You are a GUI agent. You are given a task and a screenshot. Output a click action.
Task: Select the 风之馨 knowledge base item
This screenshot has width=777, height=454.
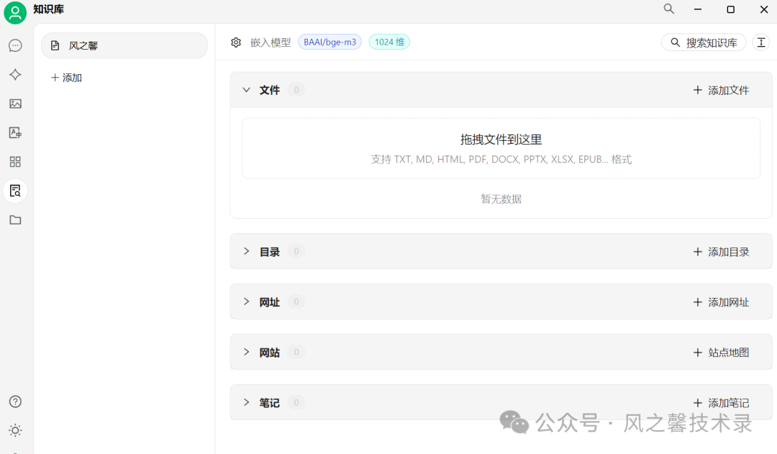(124, 45)
